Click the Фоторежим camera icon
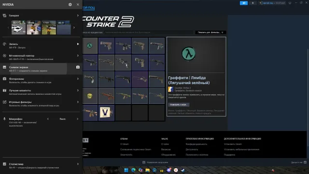 coord(4,79)
